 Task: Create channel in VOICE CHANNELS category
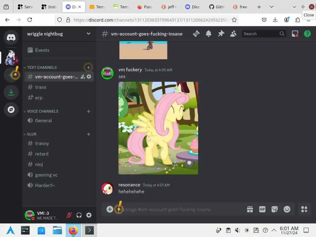pos(88,111)
